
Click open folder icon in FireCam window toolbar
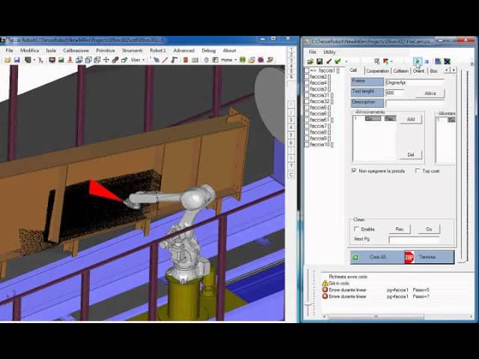pos(311,61)
